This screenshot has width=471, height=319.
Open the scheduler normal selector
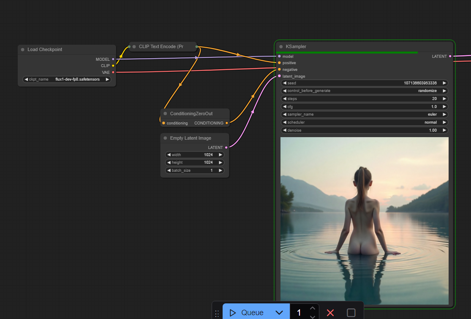365,122
